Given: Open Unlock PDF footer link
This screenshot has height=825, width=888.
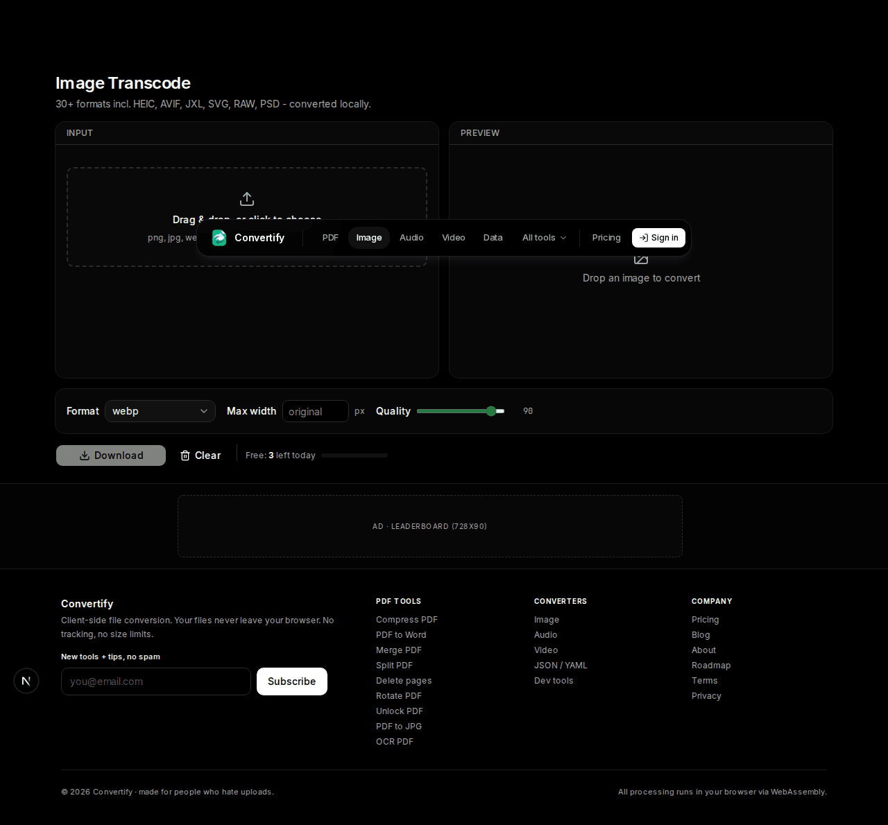Looking at the screenshot, I should click(400, 711).
